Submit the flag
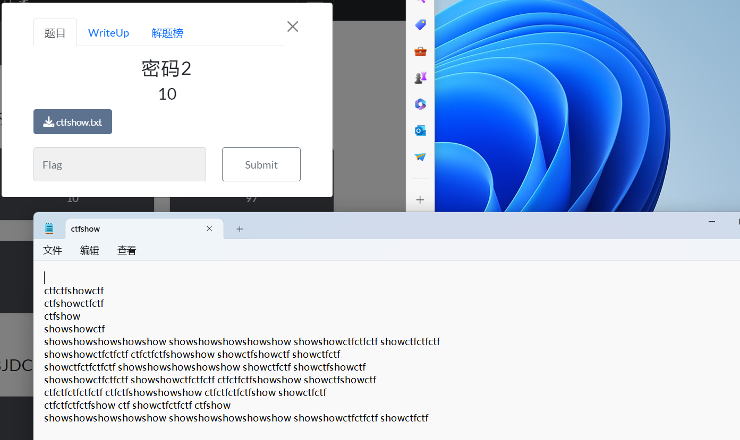This screenshot has height=440, width=740. (x=261, y=164)
